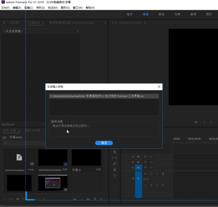Screen dimensions: 218x207
Task: Click the 编辑 workspace menu icon
Action: pos(152,14)
